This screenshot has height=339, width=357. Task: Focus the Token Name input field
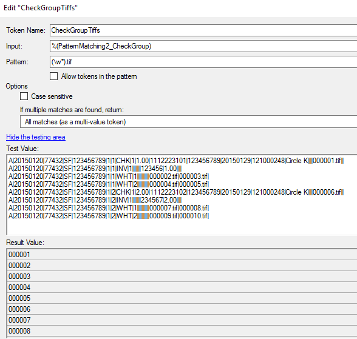click(203, 30)
